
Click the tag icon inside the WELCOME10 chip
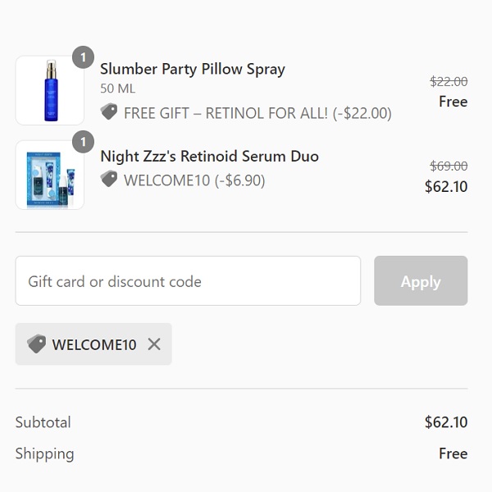[x=36, y=344]
